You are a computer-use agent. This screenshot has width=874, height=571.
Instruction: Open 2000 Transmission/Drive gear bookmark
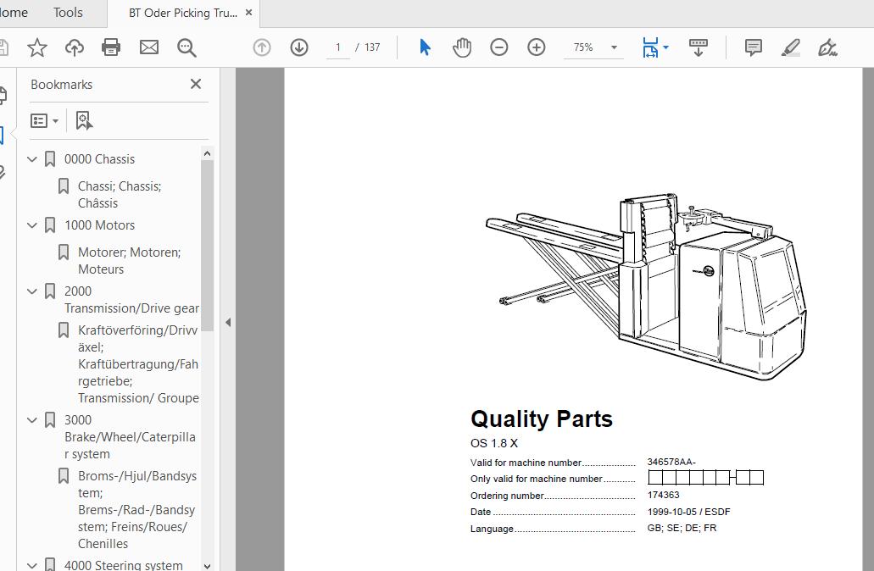131,300
